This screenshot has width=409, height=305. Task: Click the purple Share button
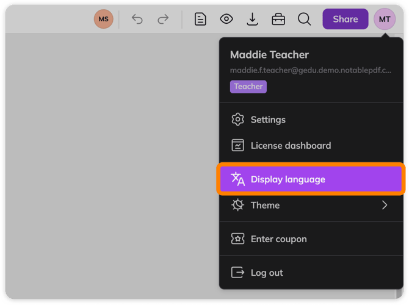pyautogui.click(x=346, y=19)
